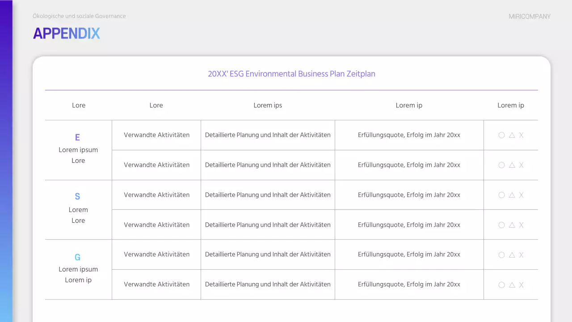Image resolution: width=572 pixels, height=322 pixels.
Task: Click the circle icon in the last G row
Action: [x=501, y=285]
